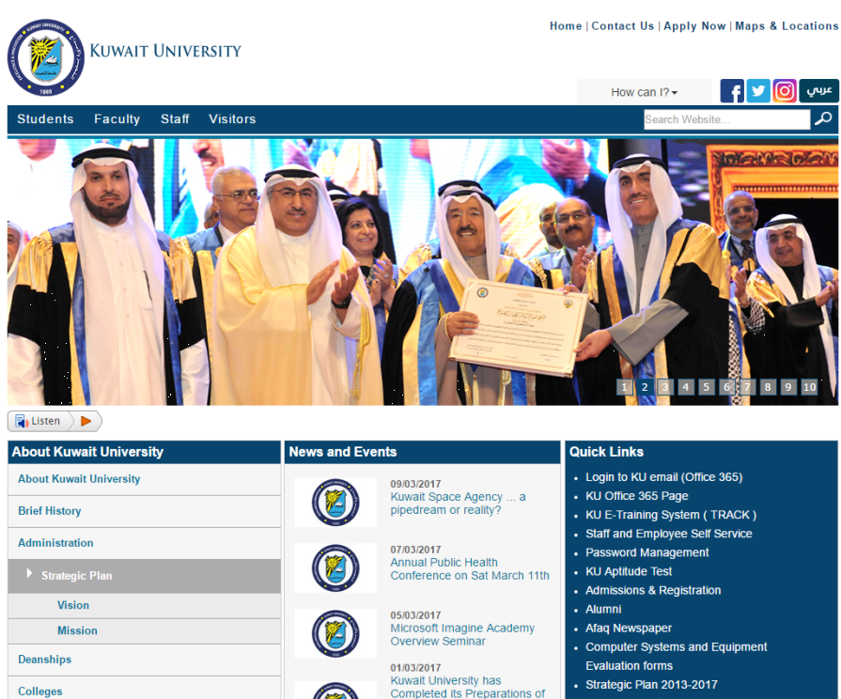This screenshot has width=841, height=699.
Task: Open Password Management quick link
Action: tap(646, 552)
